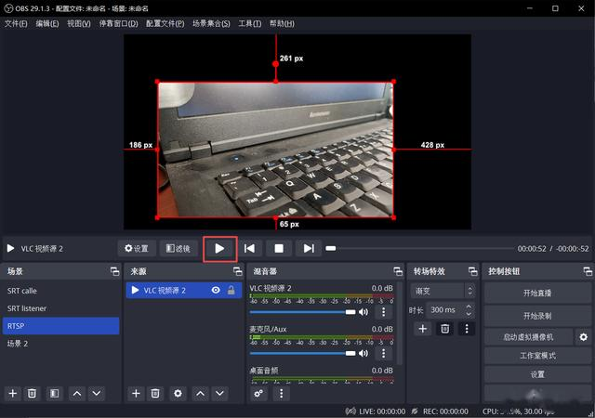Remove selected scene with trash icon

pos(33,393)
